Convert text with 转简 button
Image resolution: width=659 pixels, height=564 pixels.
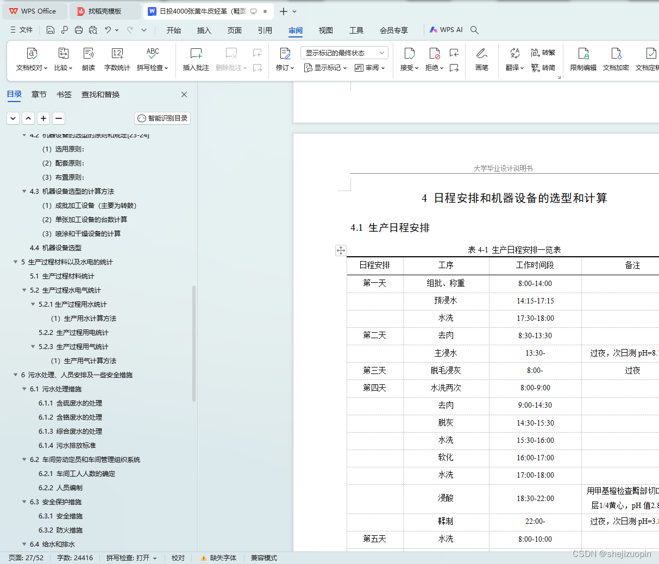(x=543, y=68)
